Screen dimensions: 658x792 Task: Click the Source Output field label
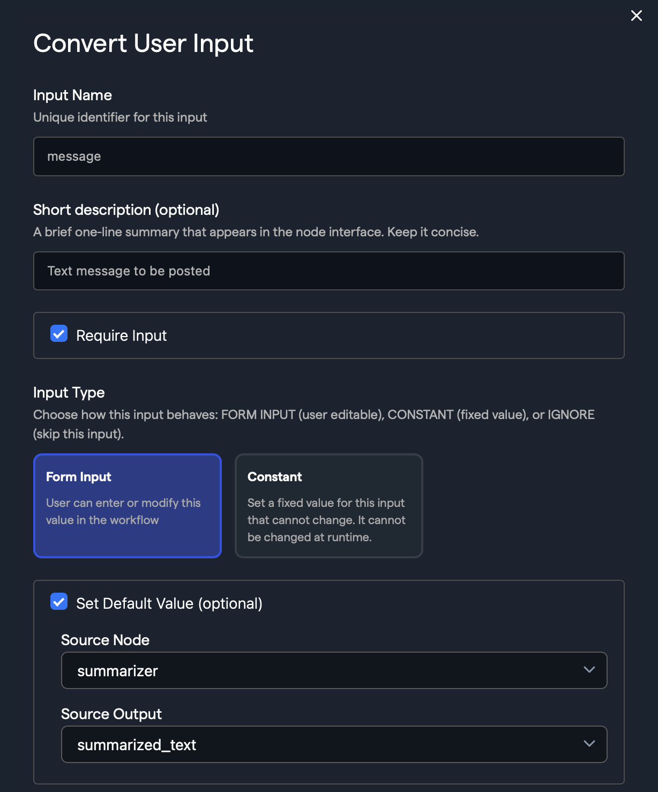tap(111, 714)
